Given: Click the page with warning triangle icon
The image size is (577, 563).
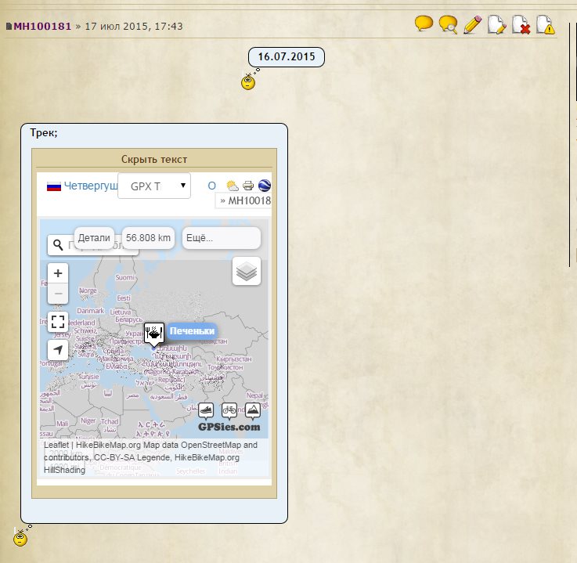Looking at the screenshot, I should click(x=545, y=25).
